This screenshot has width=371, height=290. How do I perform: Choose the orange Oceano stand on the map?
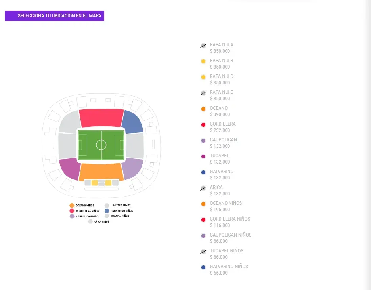click(x=101, y=172)
